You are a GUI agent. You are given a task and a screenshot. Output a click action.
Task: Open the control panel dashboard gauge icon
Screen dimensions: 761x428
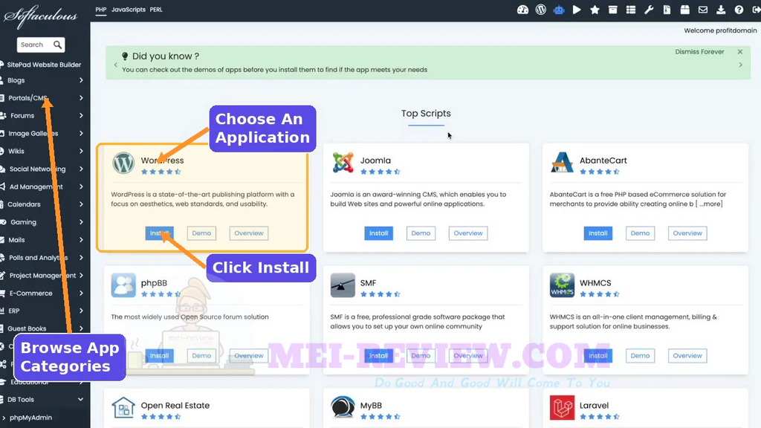(x=522, y=10)
